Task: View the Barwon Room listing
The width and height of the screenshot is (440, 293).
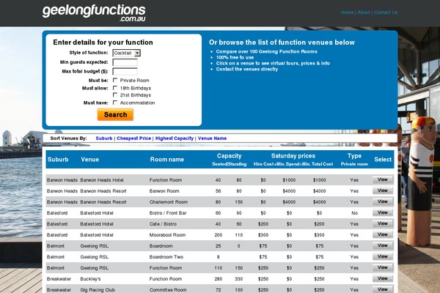Action: (x=383, y=190)
